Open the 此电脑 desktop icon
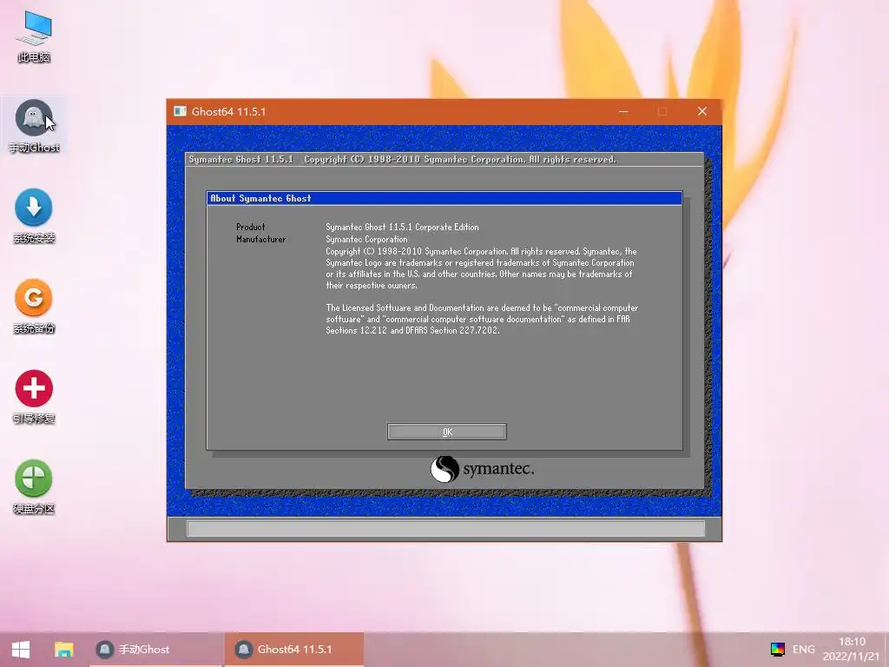 (x=34, y=36)
